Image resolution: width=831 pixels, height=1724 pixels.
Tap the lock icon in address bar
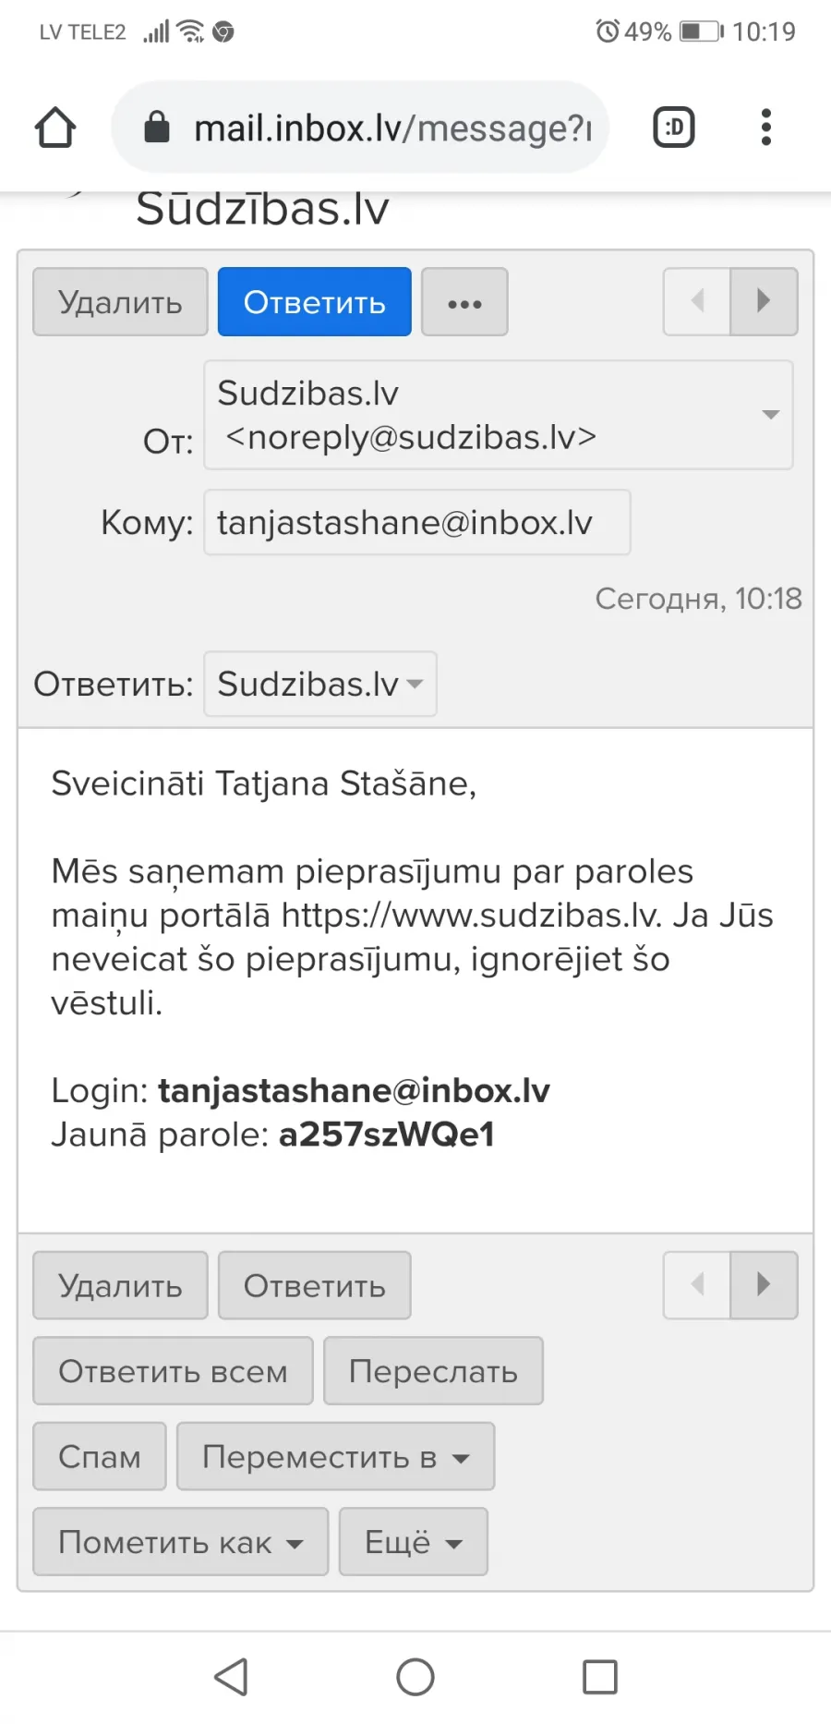[x=157, y=127]
